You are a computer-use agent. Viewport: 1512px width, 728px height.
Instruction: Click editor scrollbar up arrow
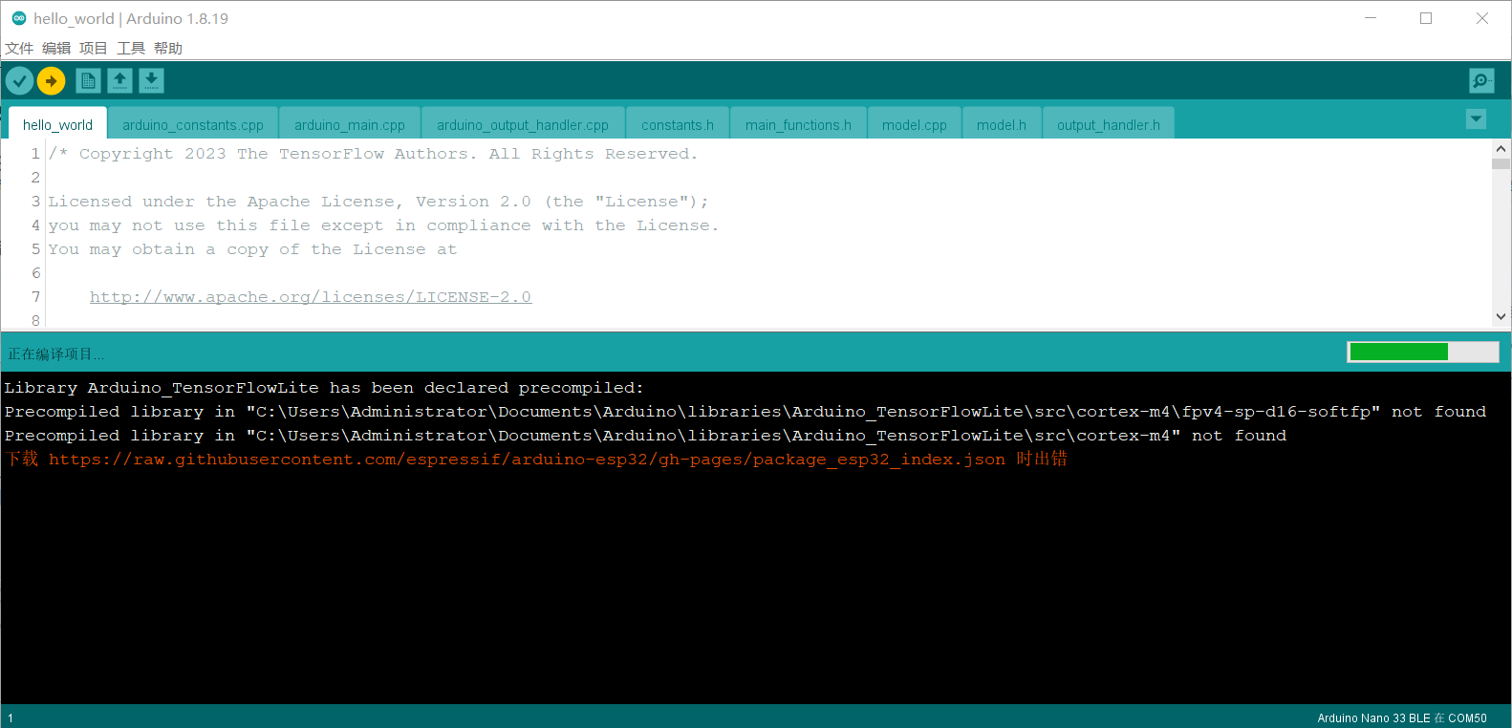(1501, 149)
